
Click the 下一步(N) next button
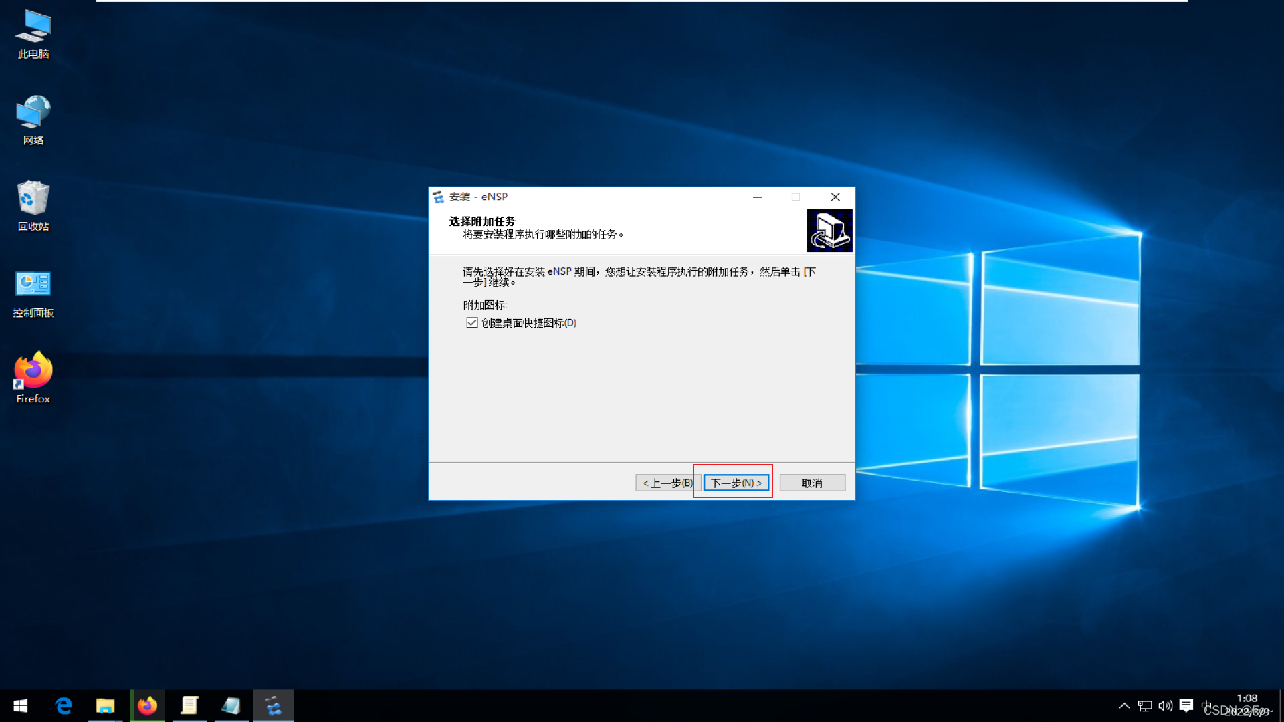(736, 483)
